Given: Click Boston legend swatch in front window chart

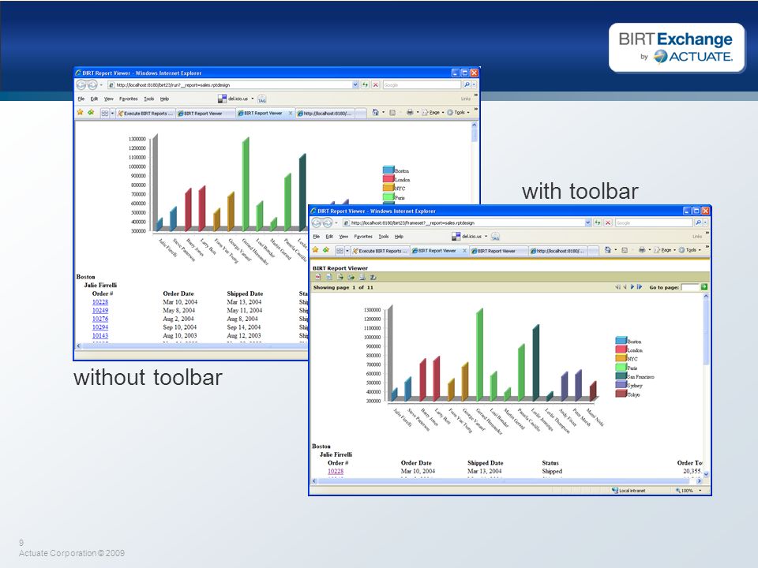Looking at the screenshot, I should coord(621,341).
